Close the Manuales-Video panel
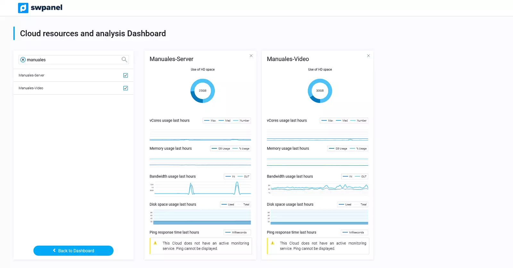Screen dimensions: 513x268 coord(368,56)
